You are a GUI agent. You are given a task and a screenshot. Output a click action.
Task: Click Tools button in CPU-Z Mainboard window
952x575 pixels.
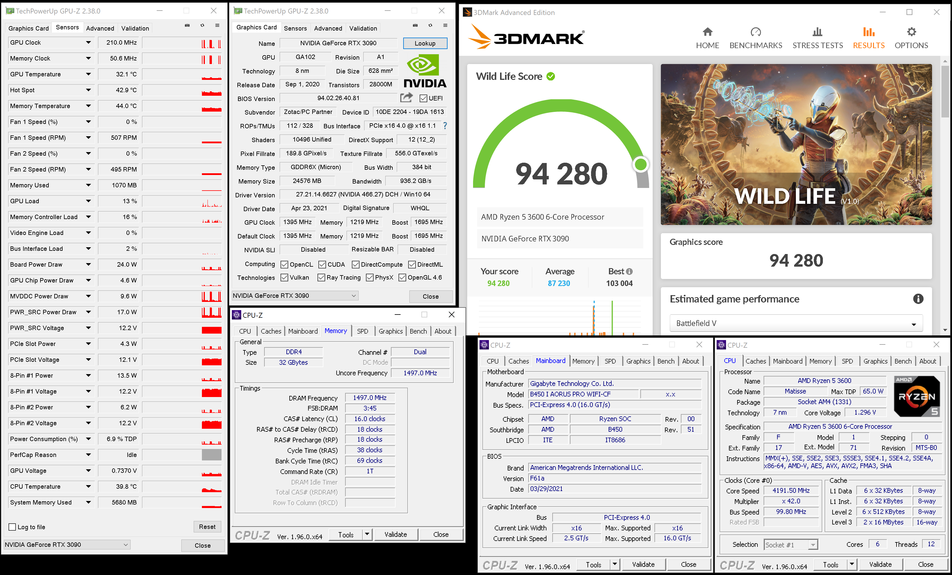tap(593, 564)
